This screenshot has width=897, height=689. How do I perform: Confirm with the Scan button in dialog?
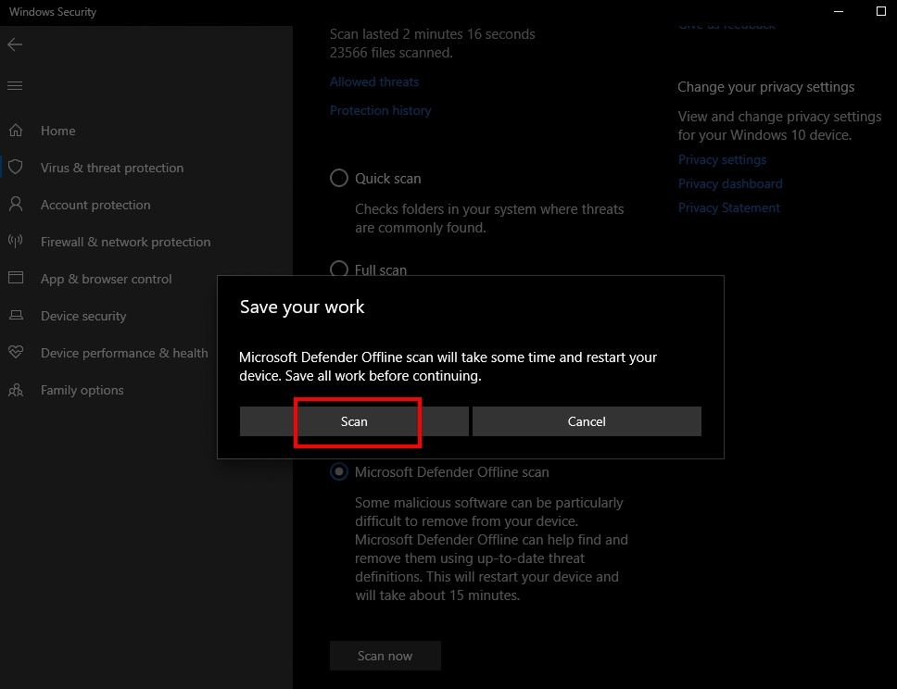(354, 421)
